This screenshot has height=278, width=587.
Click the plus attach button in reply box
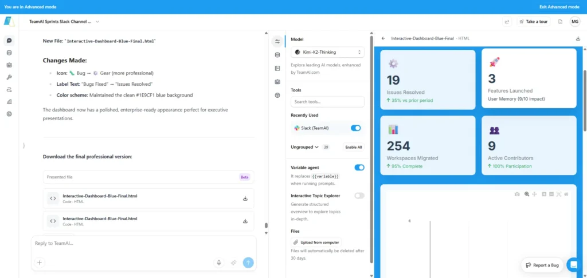click(40, 263)
